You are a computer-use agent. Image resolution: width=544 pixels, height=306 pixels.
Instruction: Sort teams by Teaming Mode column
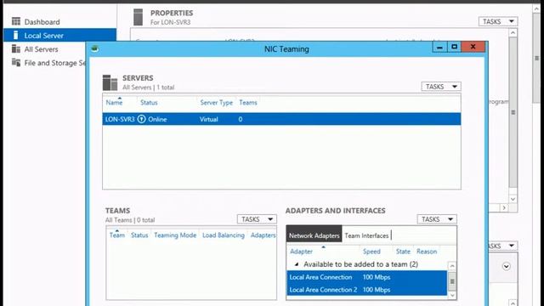click(175, 235)
